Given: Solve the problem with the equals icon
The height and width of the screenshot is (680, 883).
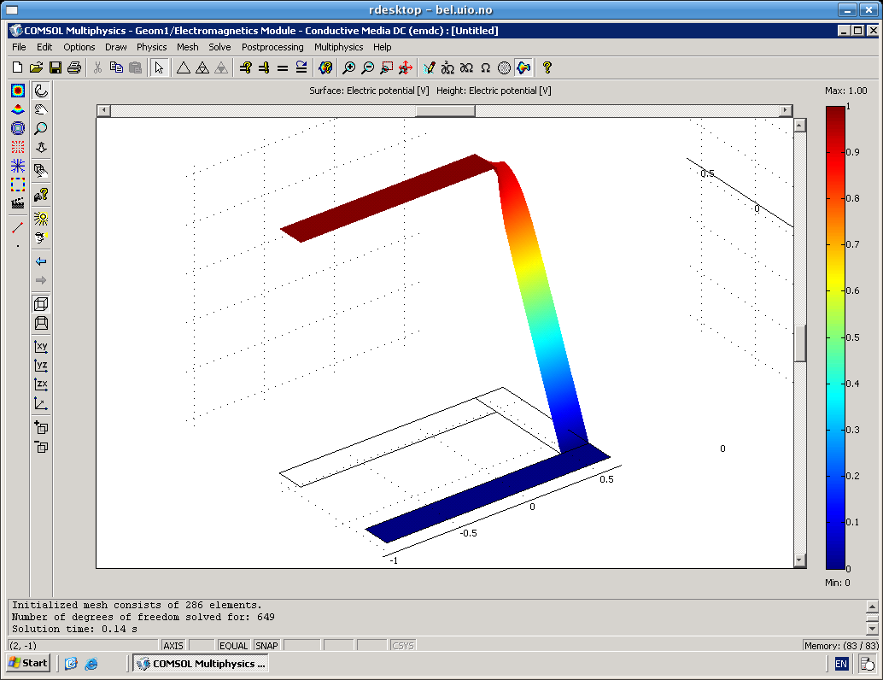Looking at the screenshot, I should pos(283,67).
